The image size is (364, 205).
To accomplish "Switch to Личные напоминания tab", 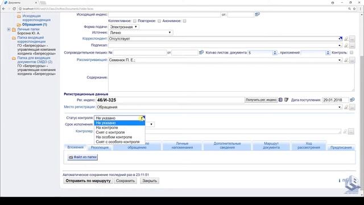I will point(182,146).
